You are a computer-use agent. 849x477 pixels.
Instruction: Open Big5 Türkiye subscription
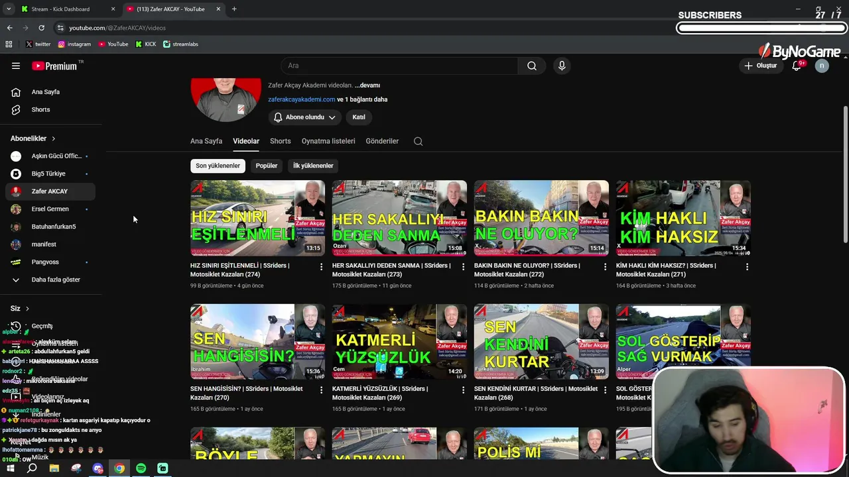(50, 174)
